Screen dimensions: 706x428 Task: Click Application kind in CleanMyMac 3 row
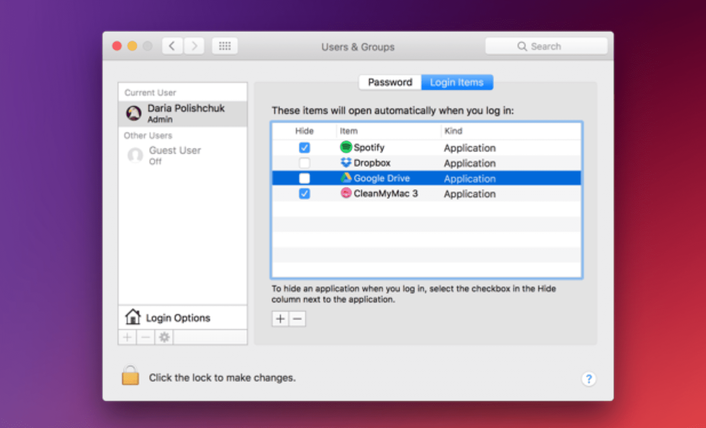470,194
